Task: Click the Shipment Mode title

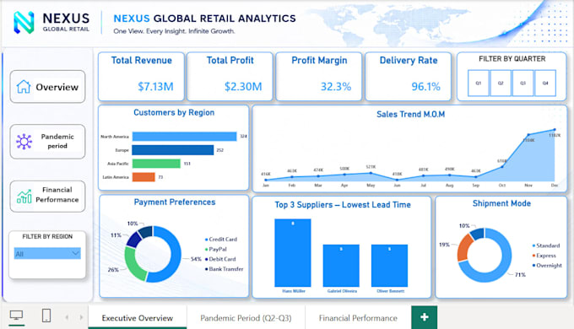Action: 501,203
